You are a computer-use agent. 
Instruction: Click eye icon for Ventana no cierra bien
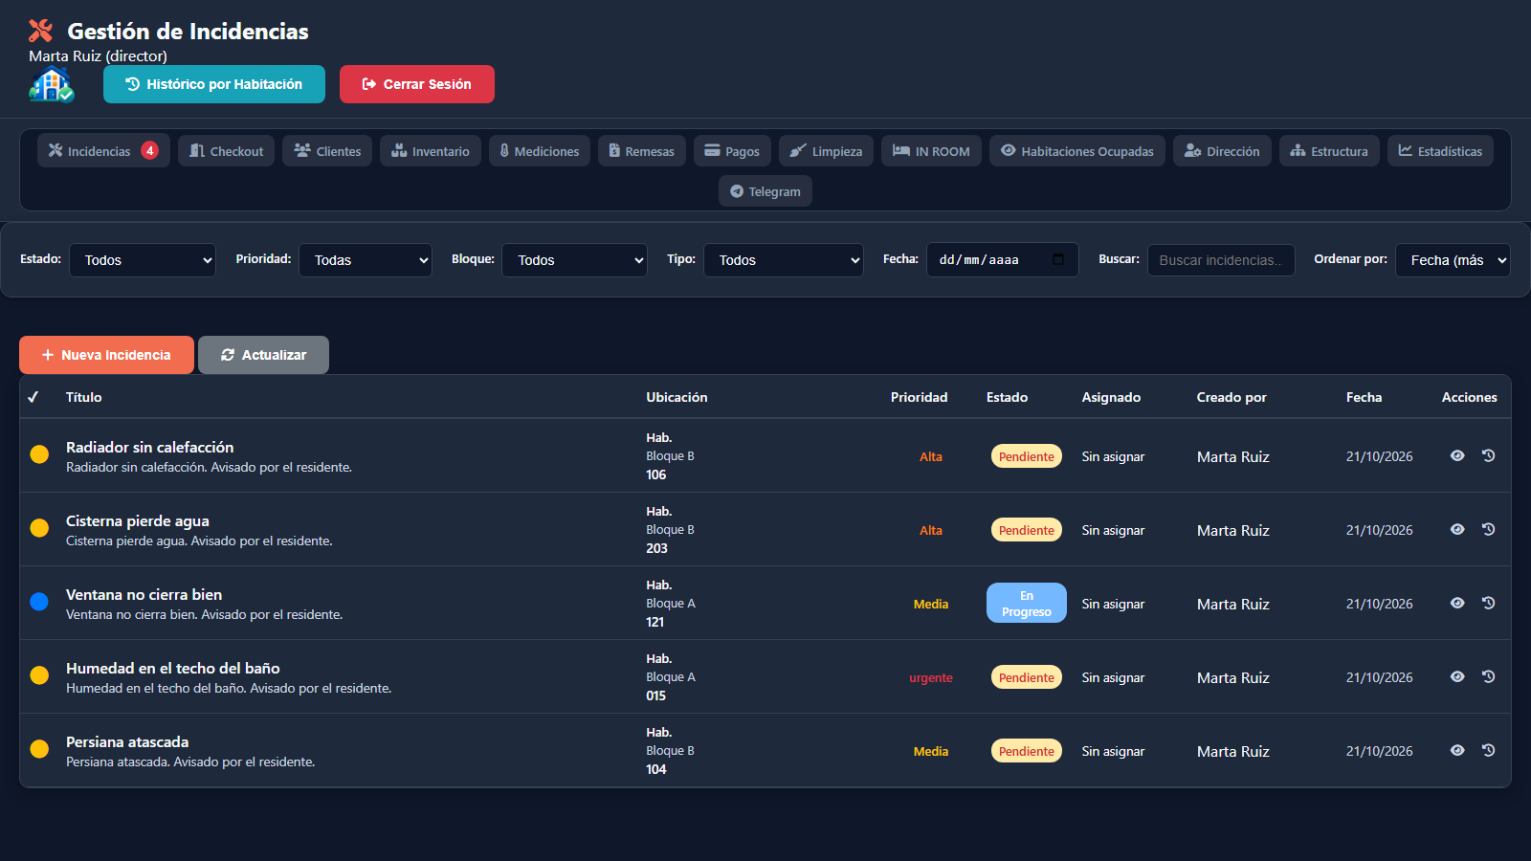coord(1457,604)
